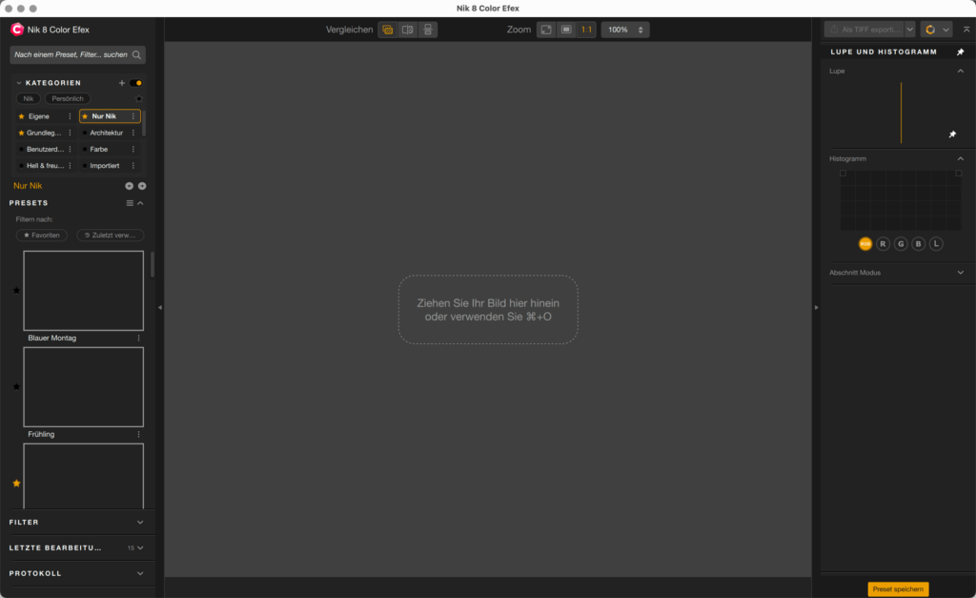
Task: Toggle the histogram highlight clipping checkbox on the right
Action: 959,174
